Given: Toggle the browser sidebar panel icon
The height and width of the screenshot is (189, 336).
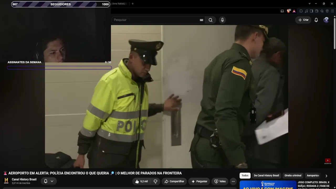Looking at the screenshot, I should 311,11.
